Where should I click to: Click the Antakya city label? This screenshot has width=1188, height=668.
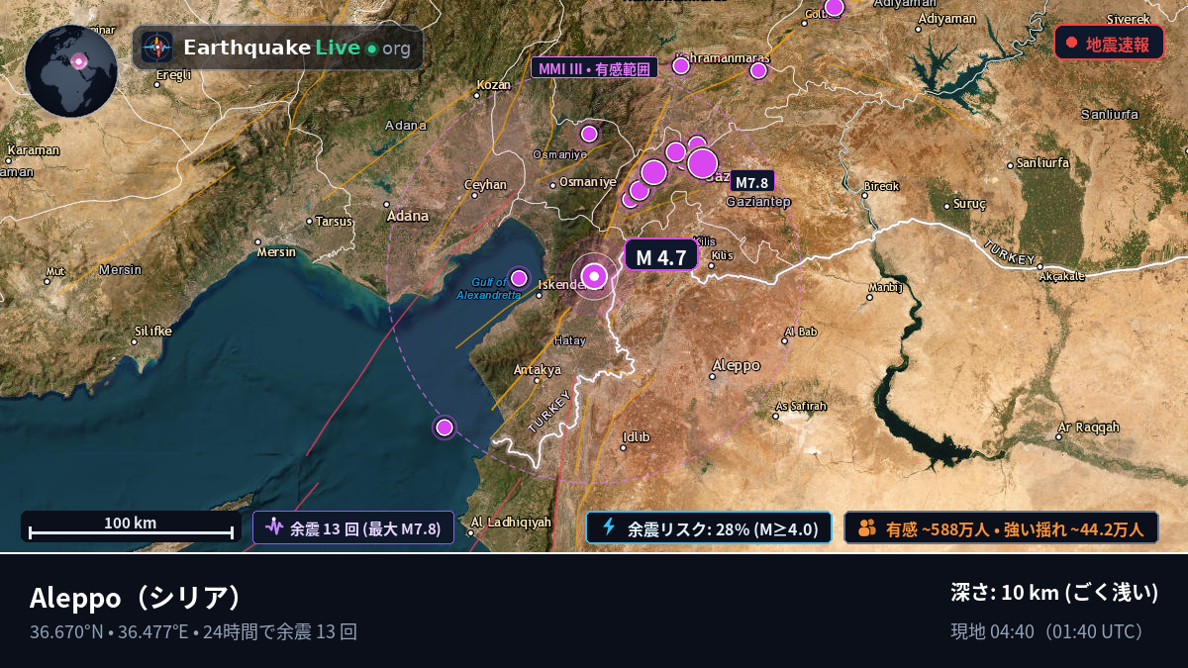(538, 370)
